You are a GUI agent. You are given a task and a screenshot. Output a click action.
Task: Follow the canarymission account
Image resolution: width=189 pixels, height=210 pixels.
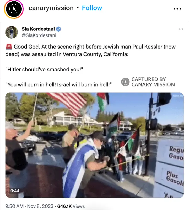92,8
